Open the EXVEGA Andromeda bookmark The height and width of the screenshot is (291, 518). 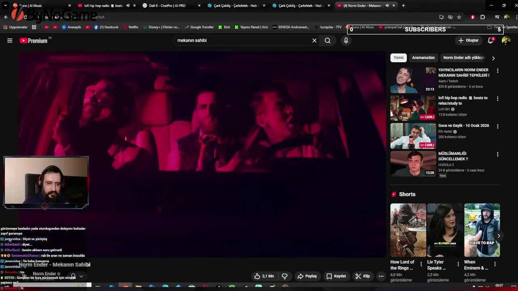(x=291, y=27)
